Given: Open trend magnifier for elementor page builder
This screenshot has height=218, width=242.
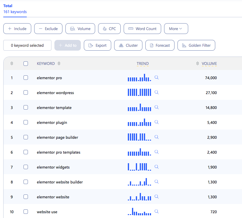Looking at the screenshot, I should click(156, 137).
